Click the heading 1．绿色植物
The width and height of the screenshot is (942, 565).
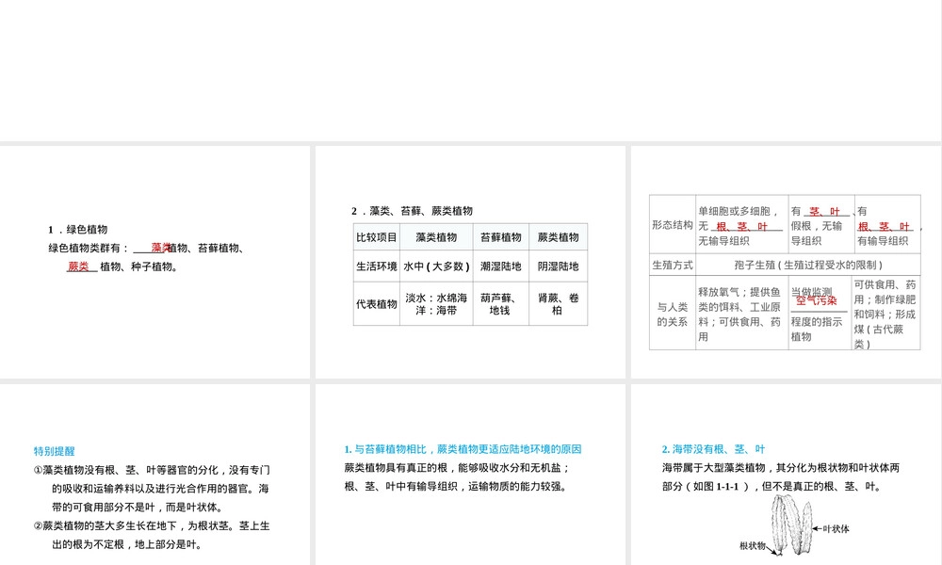coord(77,230)
